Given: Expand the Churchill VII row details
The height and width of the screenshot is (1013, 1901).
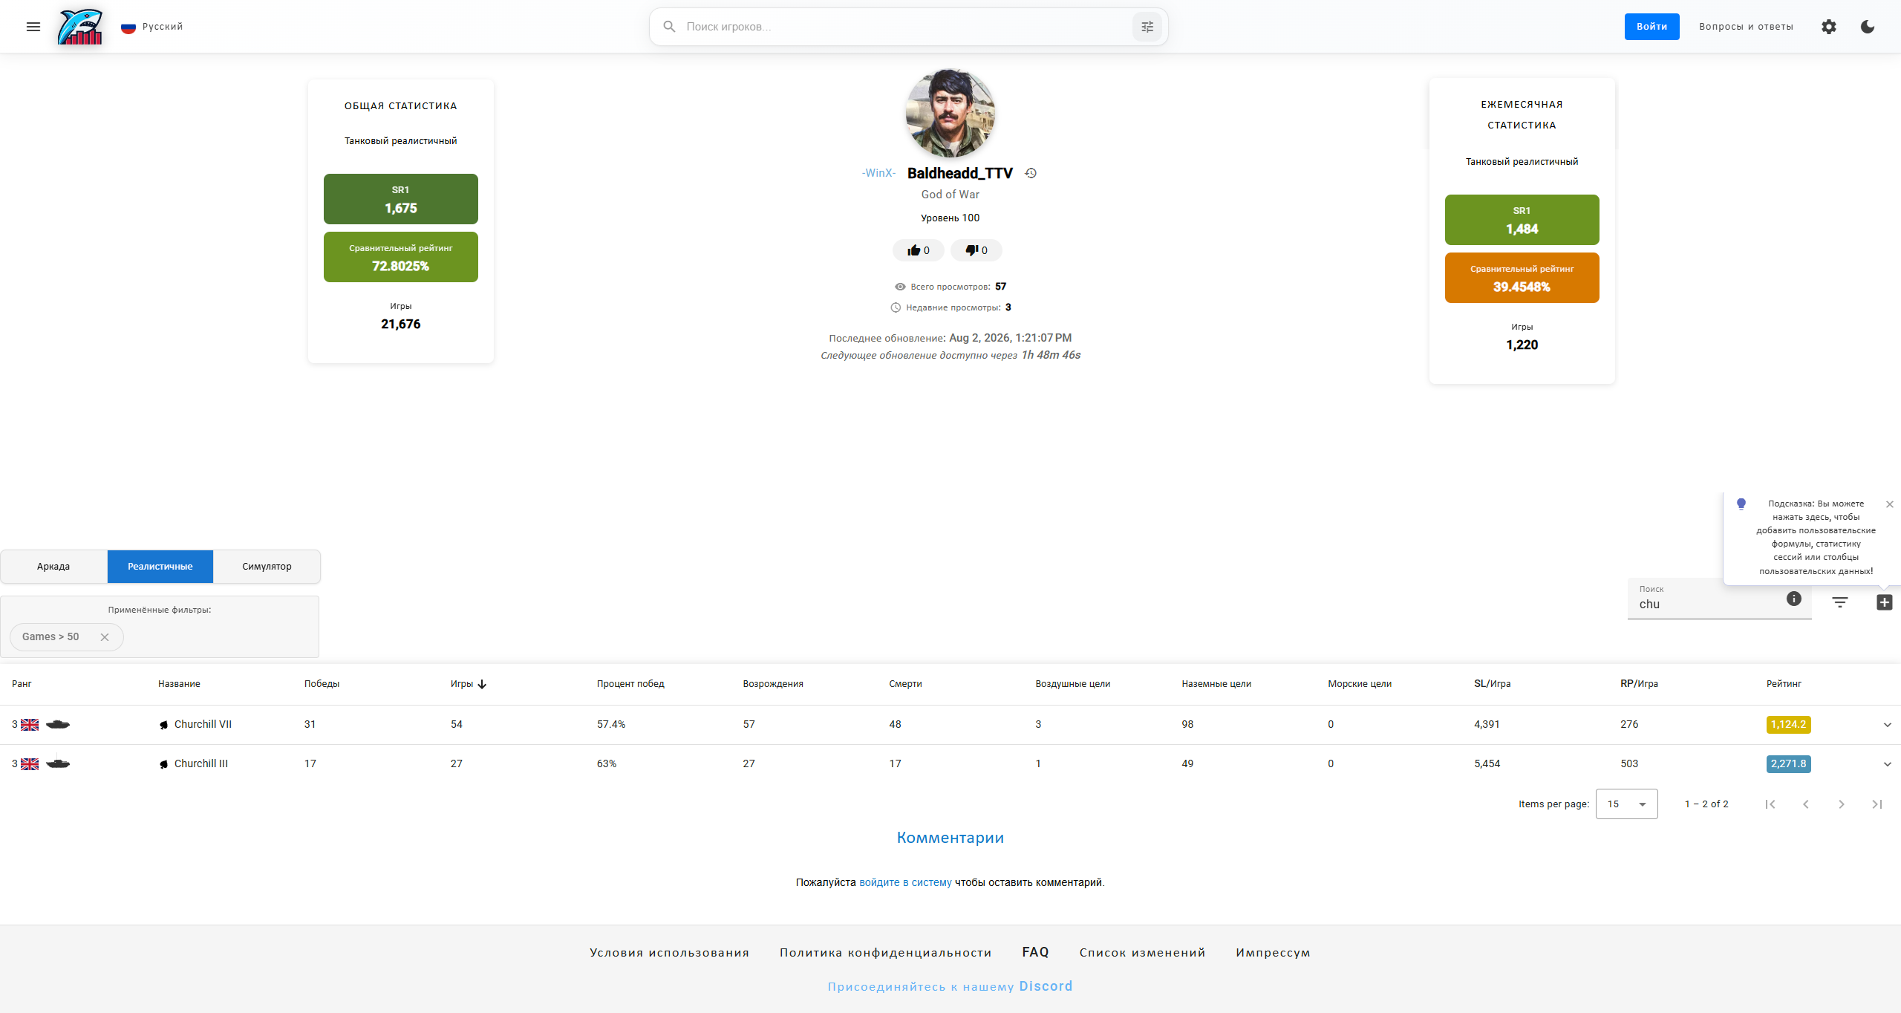Looking at the screenshot, I should pyautogui.click(x=1888, y=725).
